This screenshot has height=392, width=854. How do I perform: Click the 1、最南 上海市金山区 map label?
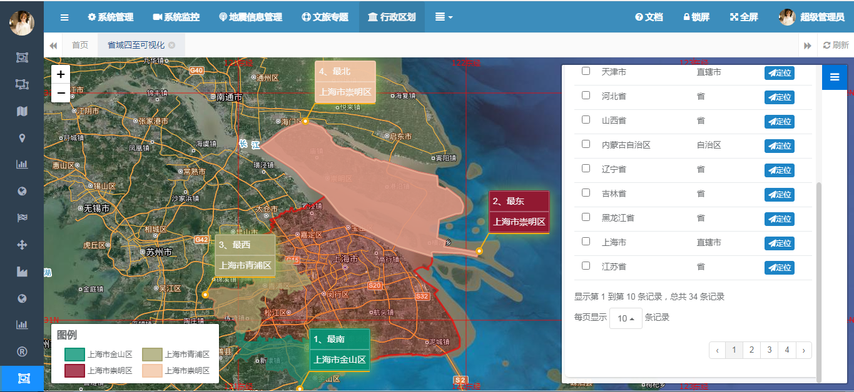(x=339, y=350)
